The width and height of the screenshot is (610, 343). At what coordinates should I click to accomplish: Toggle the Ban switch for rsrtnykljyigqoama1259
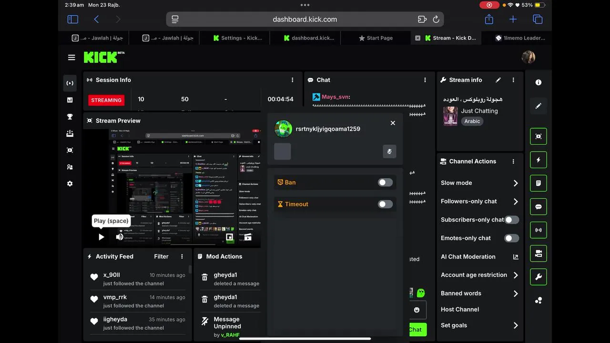(x=385, y=182)
